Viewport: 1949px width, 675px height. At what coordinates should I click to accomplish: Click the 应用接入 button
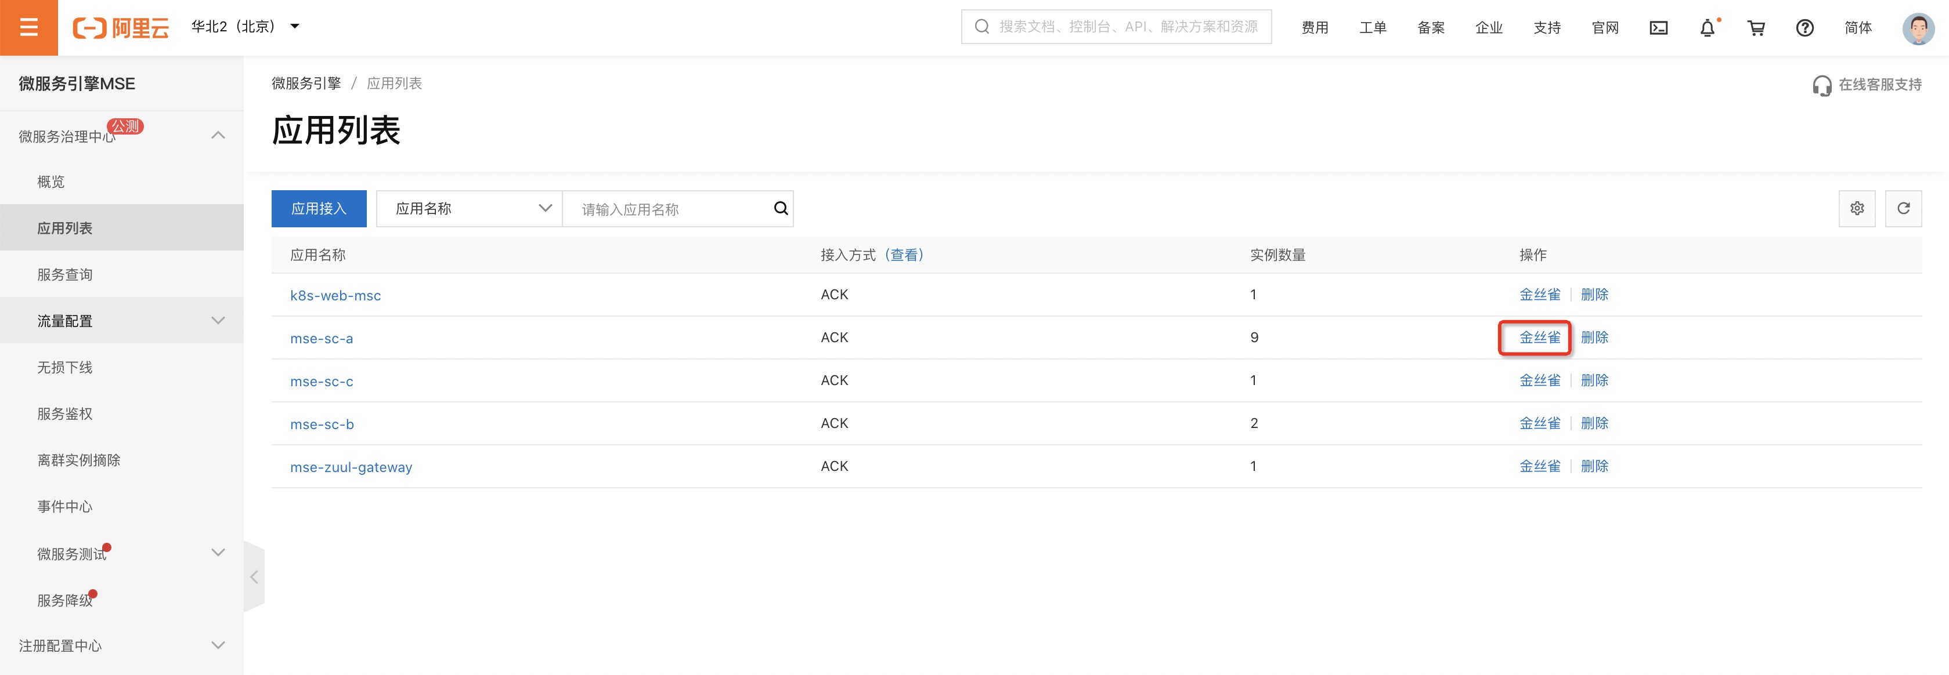[319, 209]
